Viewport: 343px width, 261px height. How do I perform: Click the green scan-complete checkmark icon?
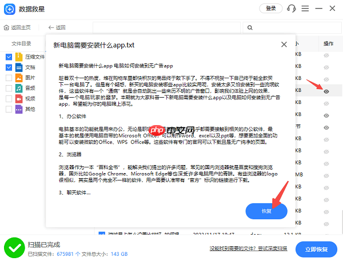[x=14, y=248]
